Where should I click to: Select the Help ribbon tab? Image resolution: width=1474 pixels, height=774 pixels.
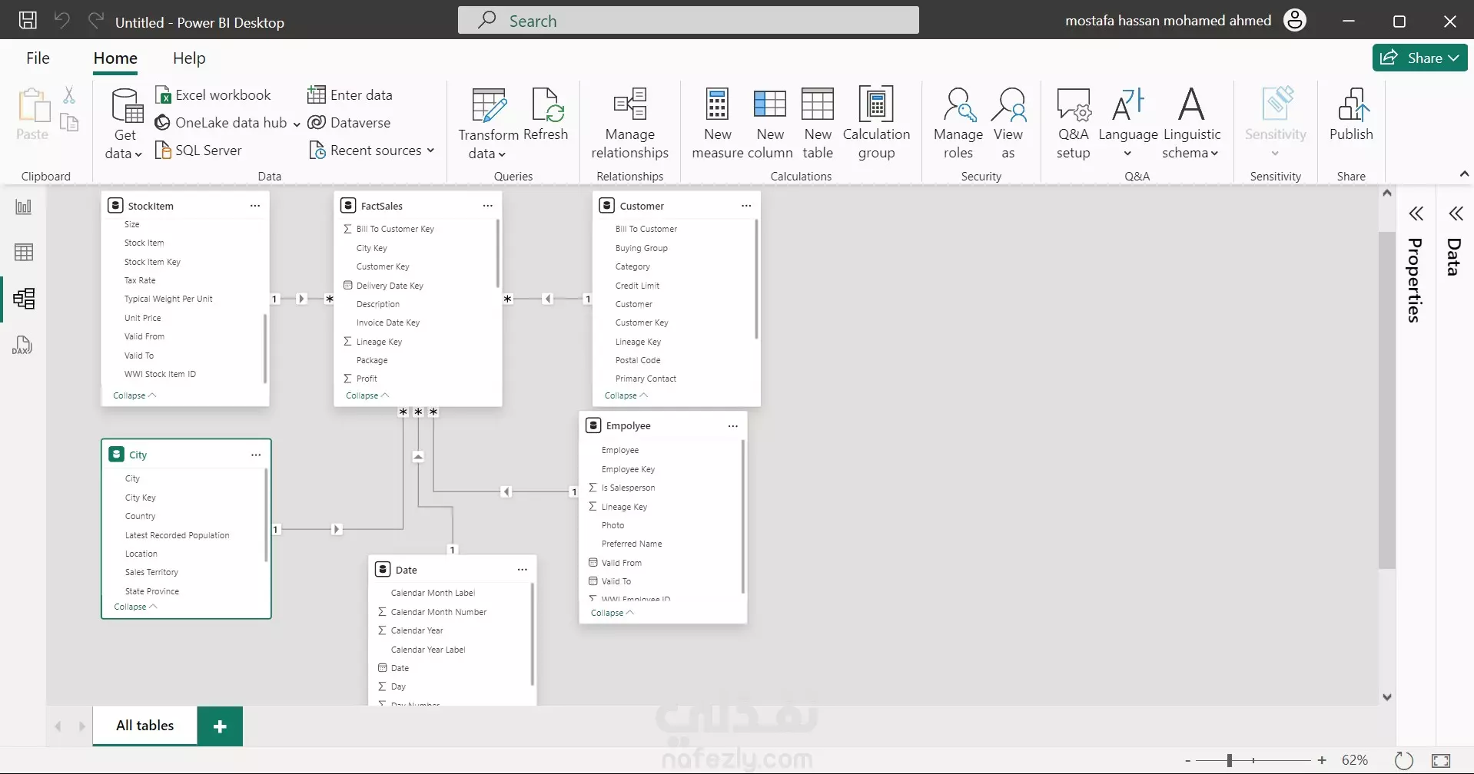(x=189, y=58)
